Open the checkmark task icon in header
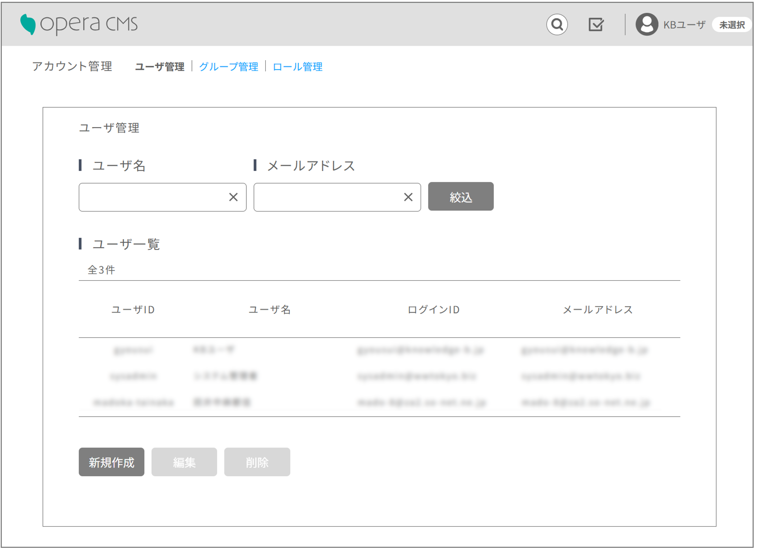 pos(596,24)
